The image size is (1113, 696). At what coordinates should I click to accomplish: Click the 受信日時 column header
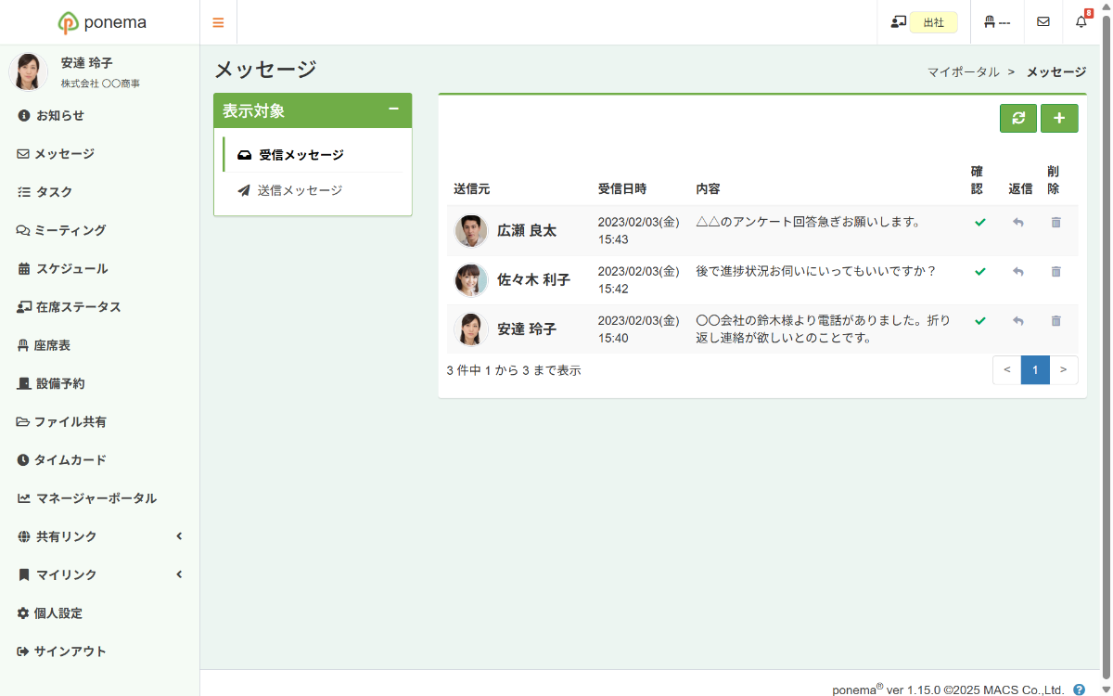click(x=622, y=188)
